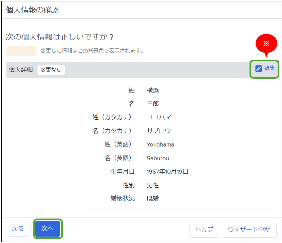The image size is (282, 243).
Task: Select the katakana surname ヨコハマ
Action: point(159,117)
